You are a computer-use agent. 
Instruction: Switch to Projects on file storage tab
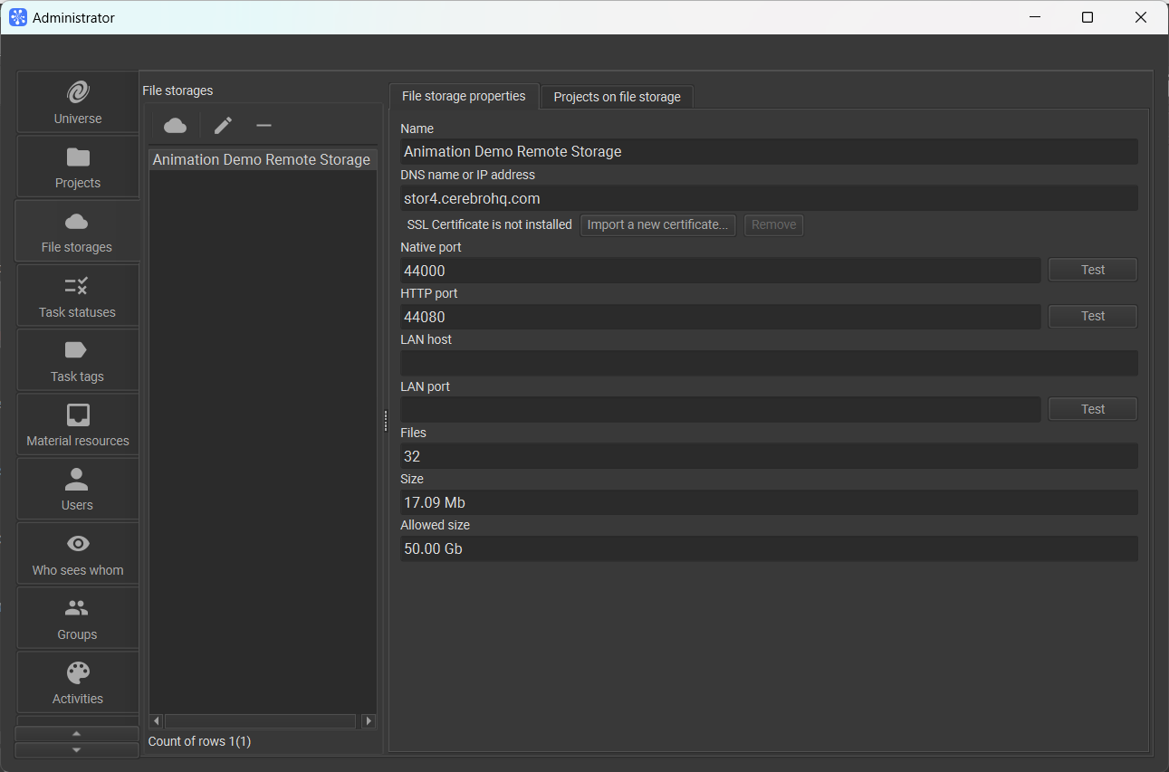pyautogui.click(x=617, y=97)
